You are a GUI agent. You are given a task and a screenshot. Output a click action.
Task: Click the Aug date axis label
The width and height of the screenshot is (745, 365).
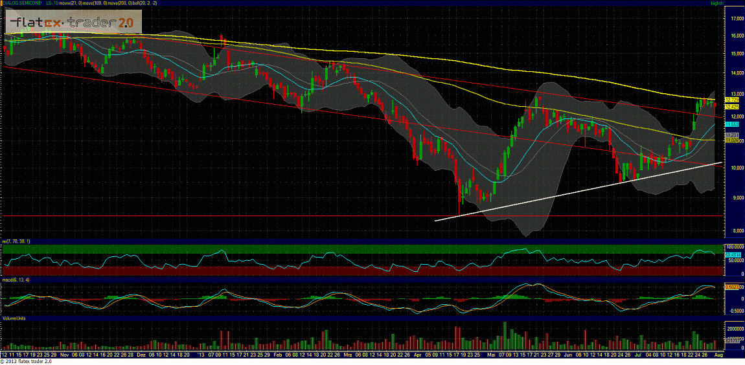pos(718,355)
